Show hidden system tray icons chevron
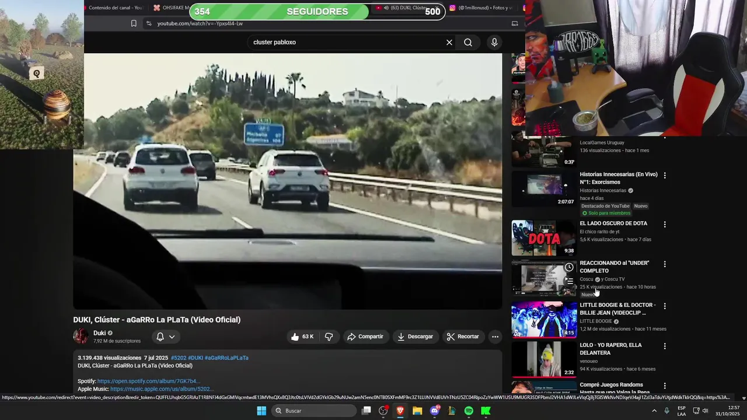 (654, 411)
